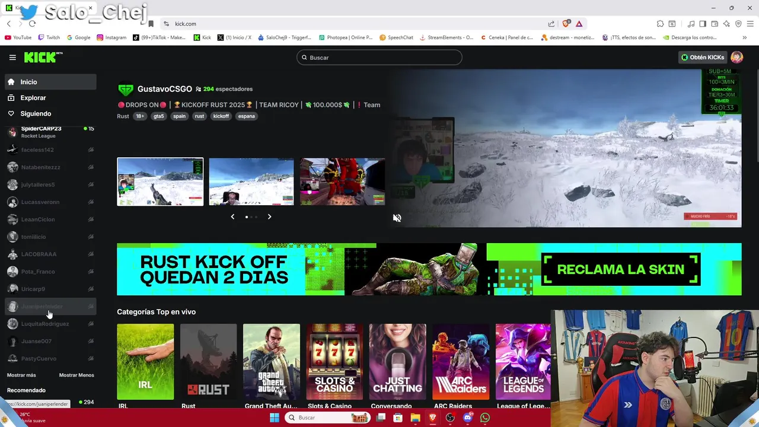
Task: Select first snowy stream carousel thumbnail
Action: click(x=160, y=181)
